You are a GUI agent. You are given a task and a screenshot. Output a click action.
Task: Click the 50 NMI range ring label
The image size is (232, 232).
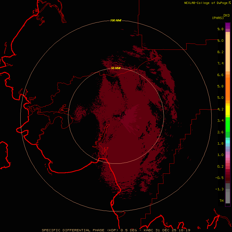116,68
